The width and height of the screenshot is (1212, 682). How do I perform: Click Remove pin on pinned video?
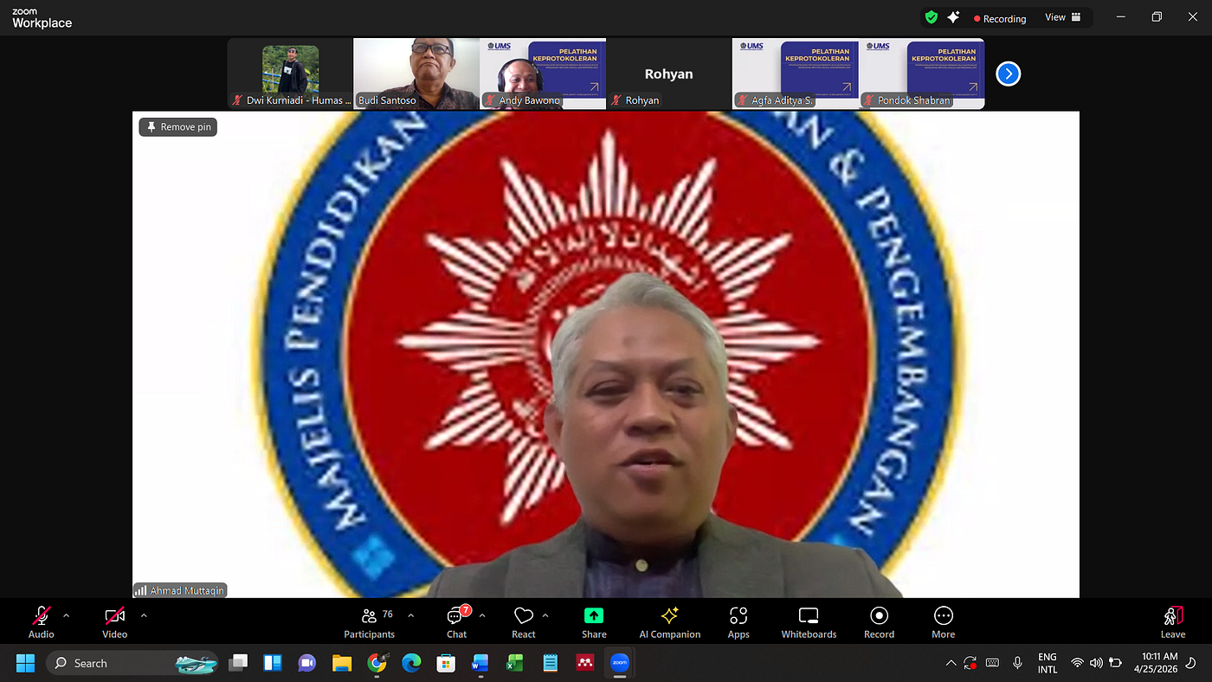coord(177,127)
